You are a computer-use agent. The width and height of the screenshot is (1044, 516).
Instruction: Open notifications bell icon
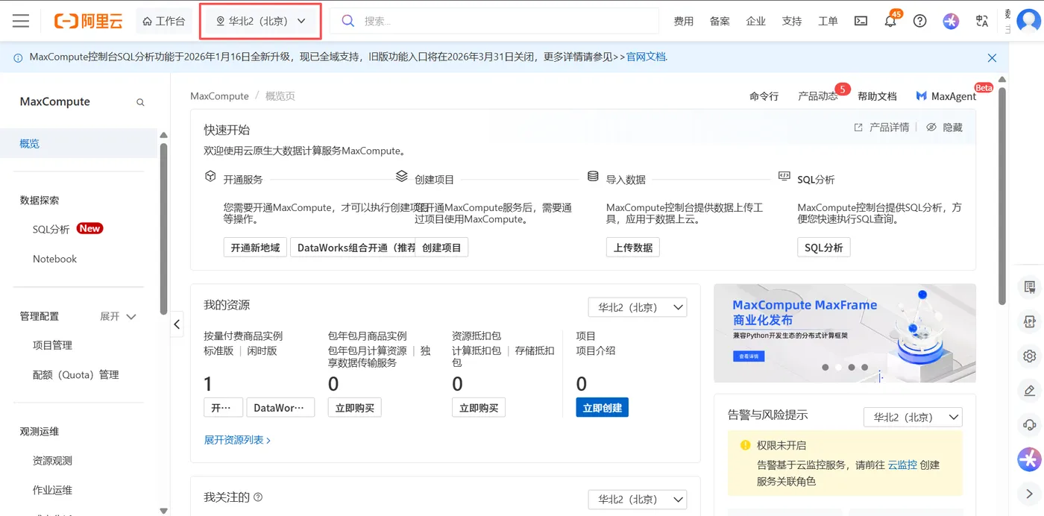point(890,21)
